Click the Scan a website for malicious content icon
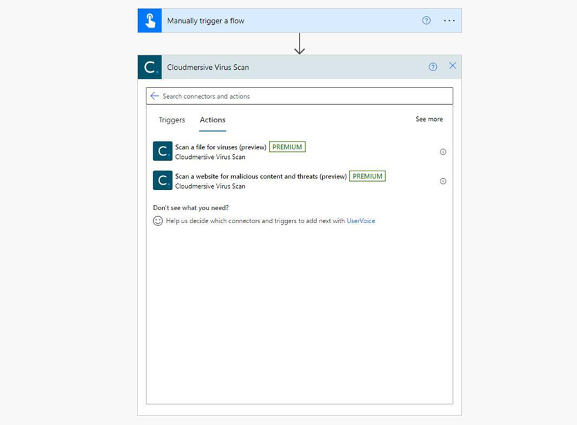The width and height of the screenshot is (577, 425). click(163, 180)
